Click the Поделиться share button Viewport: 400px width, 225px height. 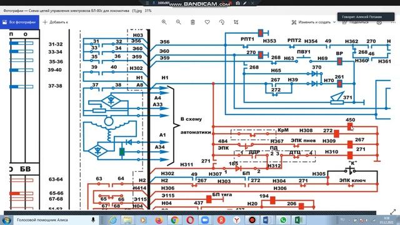[356, 22]
